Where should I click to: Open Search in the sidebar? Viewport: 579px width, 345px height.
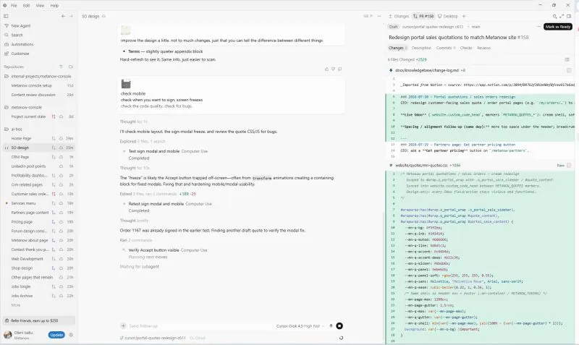coord(17,35)
